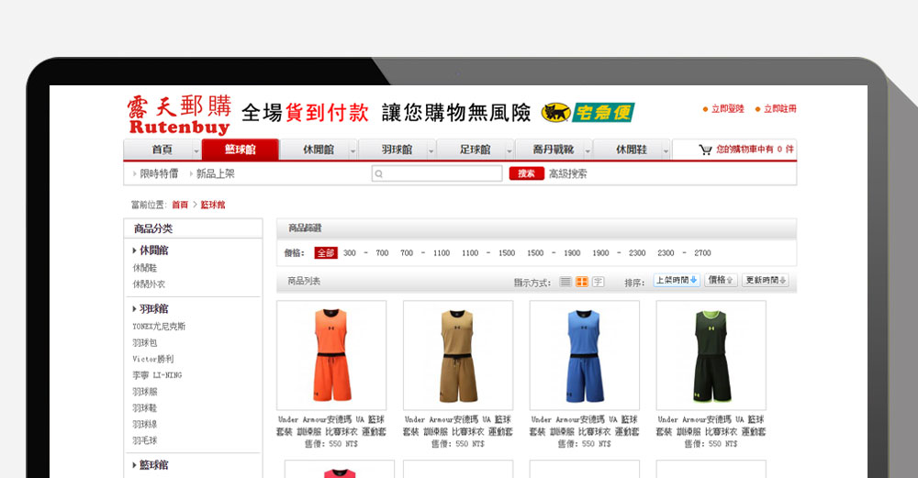Image resolution: width=918 pixels, height=478 pixels.
Task: Open the 羽球館 navigation tab
Action: 397,150
